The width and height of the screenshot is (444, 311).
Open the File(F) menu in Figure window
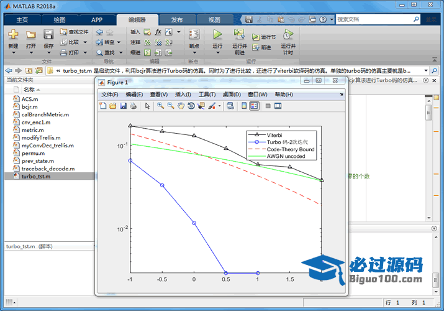[110, 95]
